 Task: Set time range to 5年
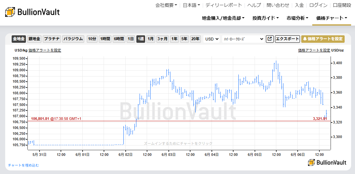[x=184, y=39]
